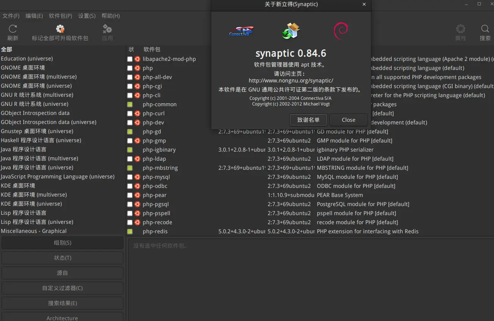Click Ubuntu icon beside php-dev

coord(137,123)
